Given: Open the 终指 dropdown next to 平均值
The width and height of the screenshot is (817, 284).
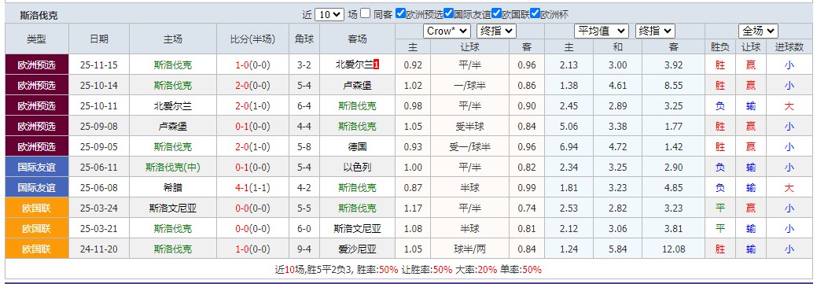Looking at the screenshot, I should pyautogui.click(x=655, y=31).
